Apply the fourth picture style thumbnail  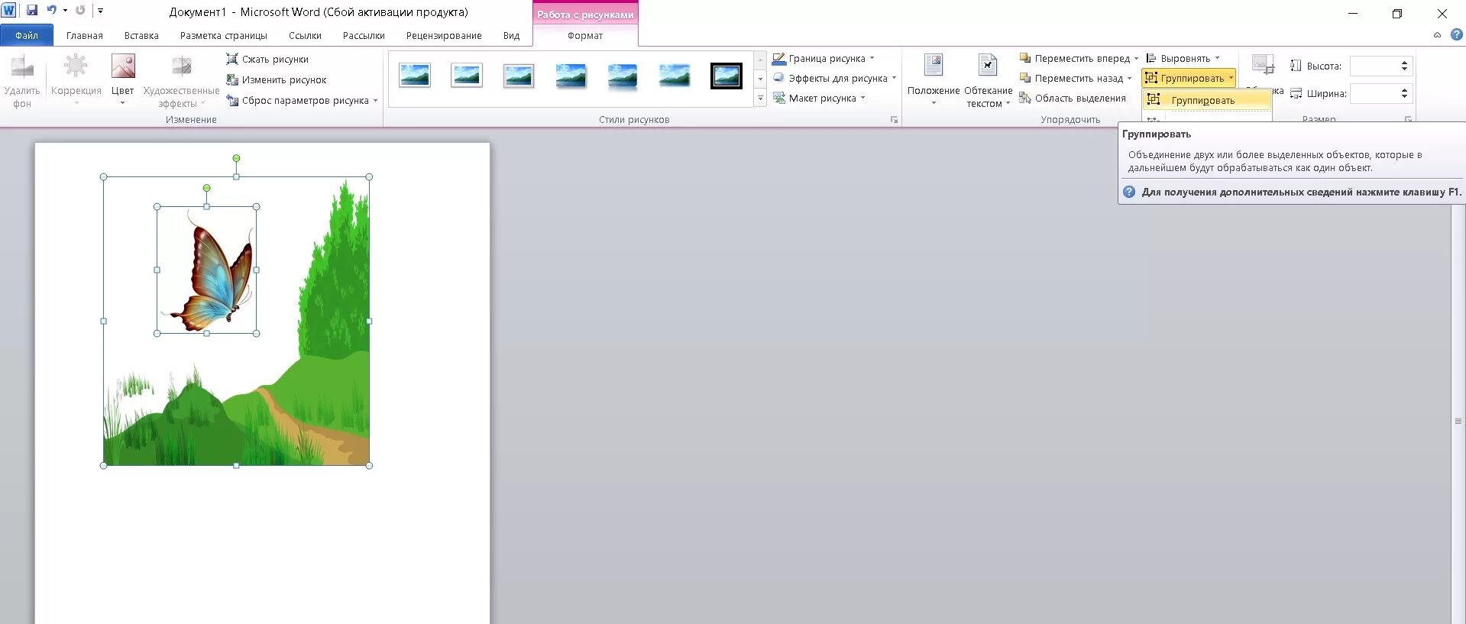(571, 76)
